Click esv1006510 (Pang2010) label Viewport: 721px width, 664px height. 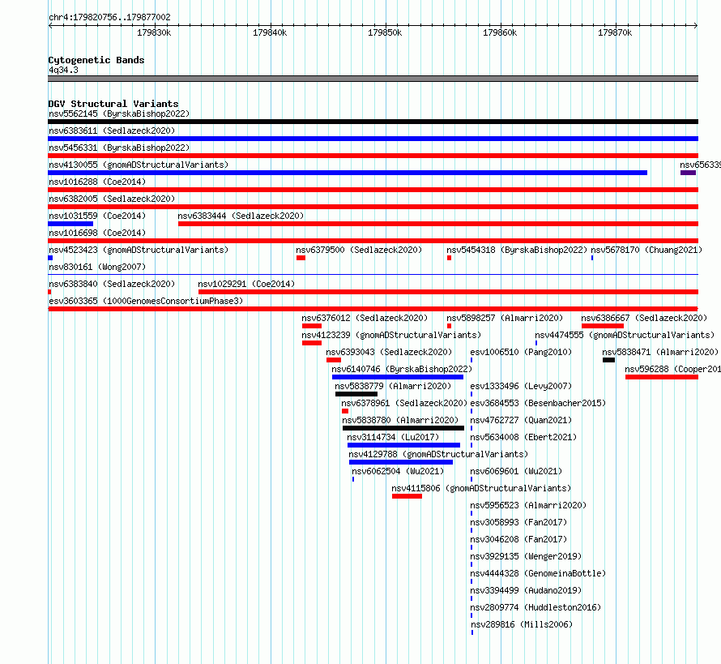coord(521,352)
